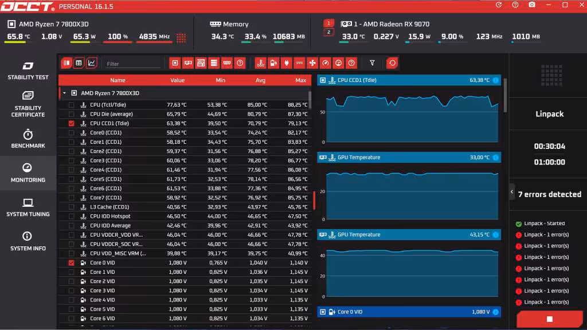Screen dimensions: 587x330
Task: Enable Core0 (CCD1) graph checkbox
Action: [71, 132]
